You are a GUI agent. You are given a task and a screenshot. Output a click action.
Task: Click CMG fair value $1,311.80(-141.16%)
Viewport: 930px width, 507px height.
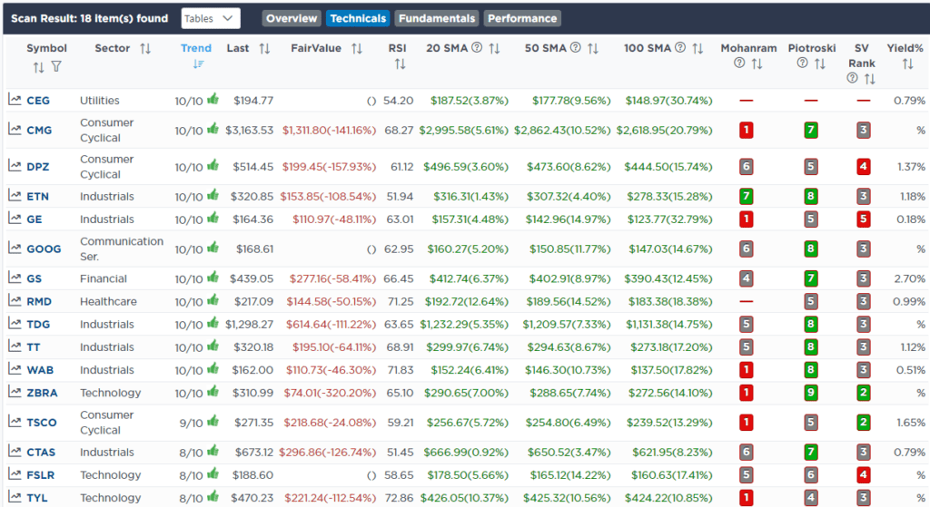coord(329,131)
